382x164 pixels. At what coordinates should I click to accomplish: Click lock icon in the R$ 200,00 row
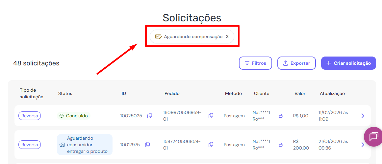281,145
